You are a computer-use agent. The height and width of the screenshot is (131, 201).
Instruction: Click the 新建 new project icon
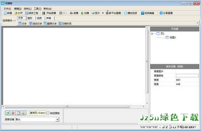[5, 13]
